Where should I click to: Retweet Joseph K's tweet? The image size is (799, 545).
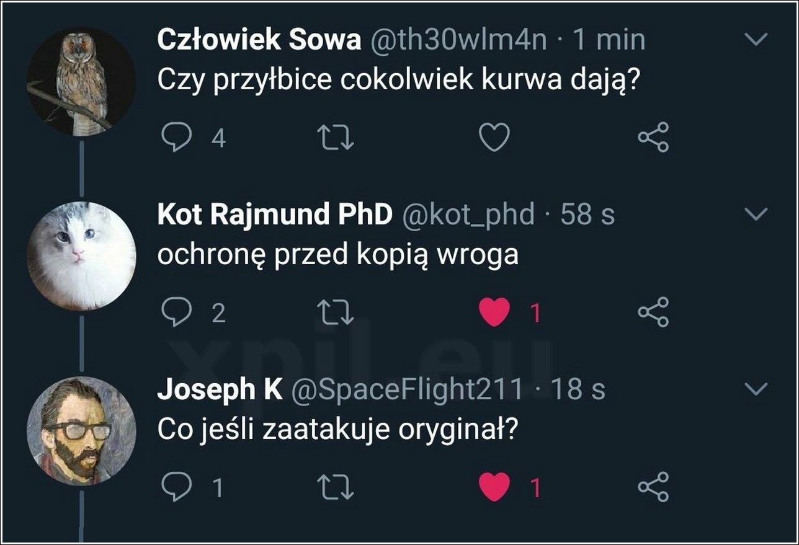(x=335, y=487)
